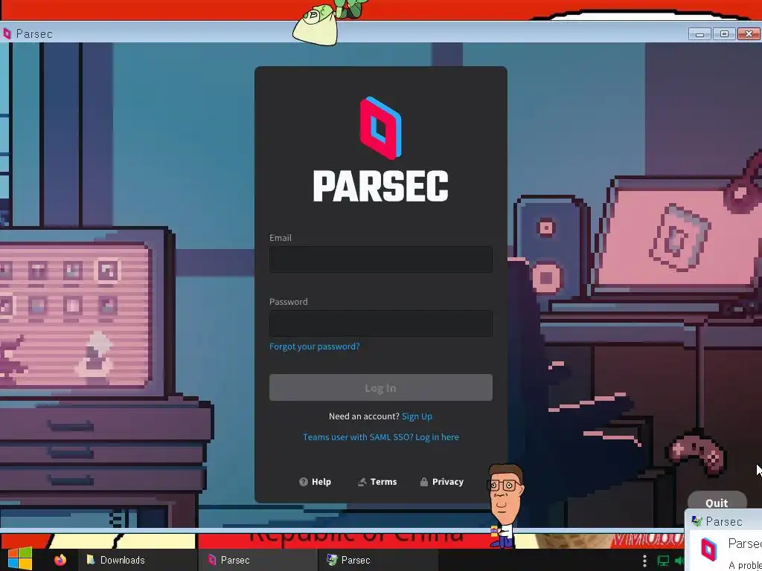View the Terms link
Viewport: 762px width, 571px height.
tap(377, 482)
